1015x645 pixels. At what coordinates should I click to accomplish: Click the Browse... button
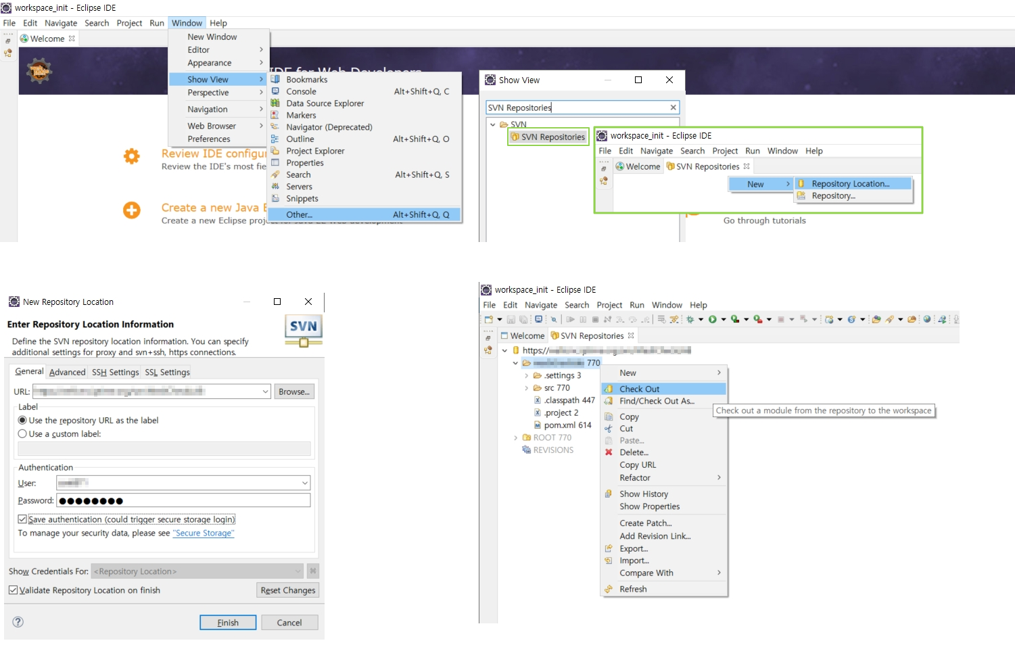tap(294, 391)
